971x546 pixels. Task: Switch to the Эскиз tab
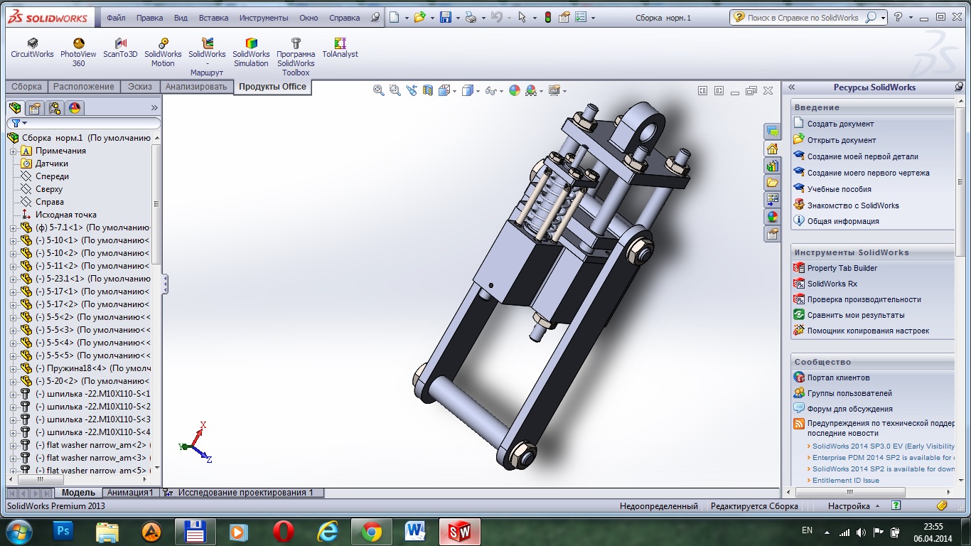click(x=140, y=87)
